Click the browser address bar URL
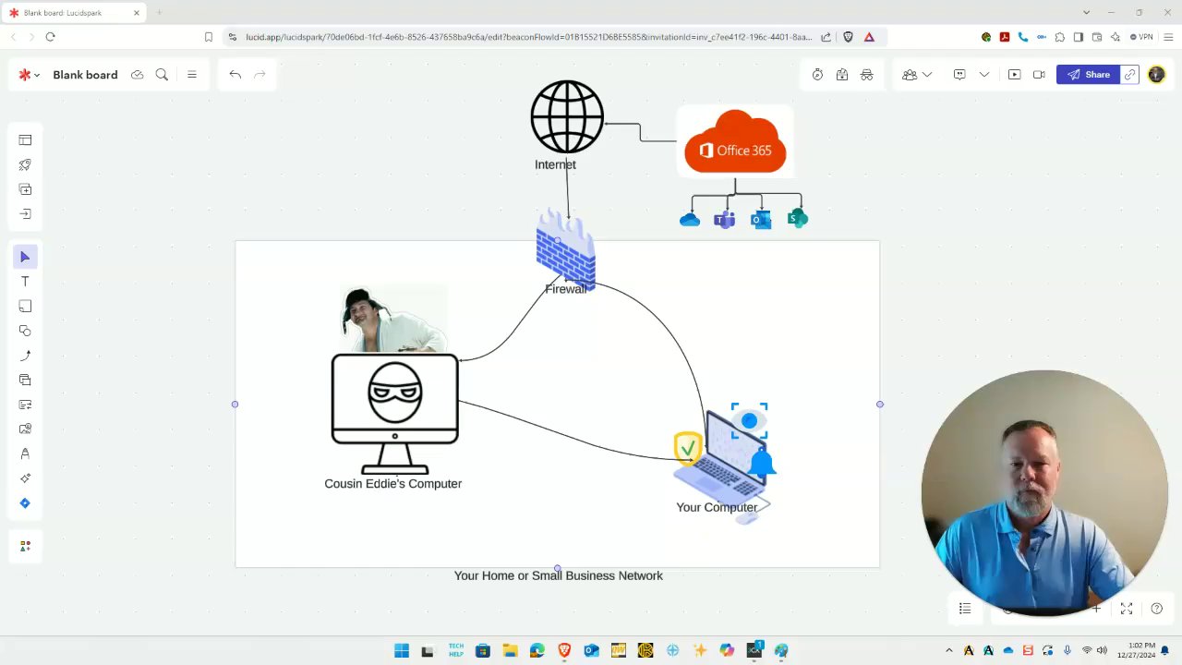The image size is (1182, 665). (x=528, y=37)
